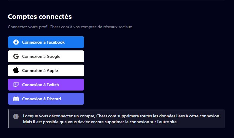Click the Discord logo icon
Screen dimensions: 234x138
16,99
